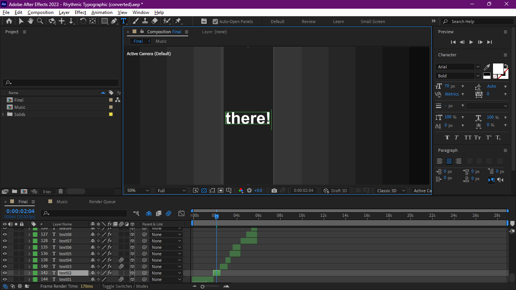Take a snapshot with the camera icon
516x290 pixels.
click(x=274, y=191)
